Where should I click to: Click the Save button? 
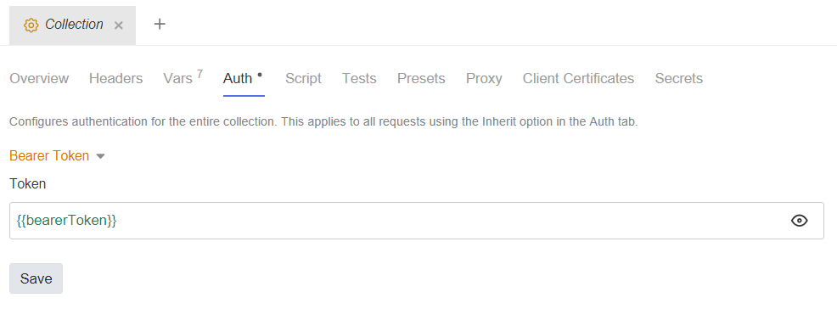(36, 278)
